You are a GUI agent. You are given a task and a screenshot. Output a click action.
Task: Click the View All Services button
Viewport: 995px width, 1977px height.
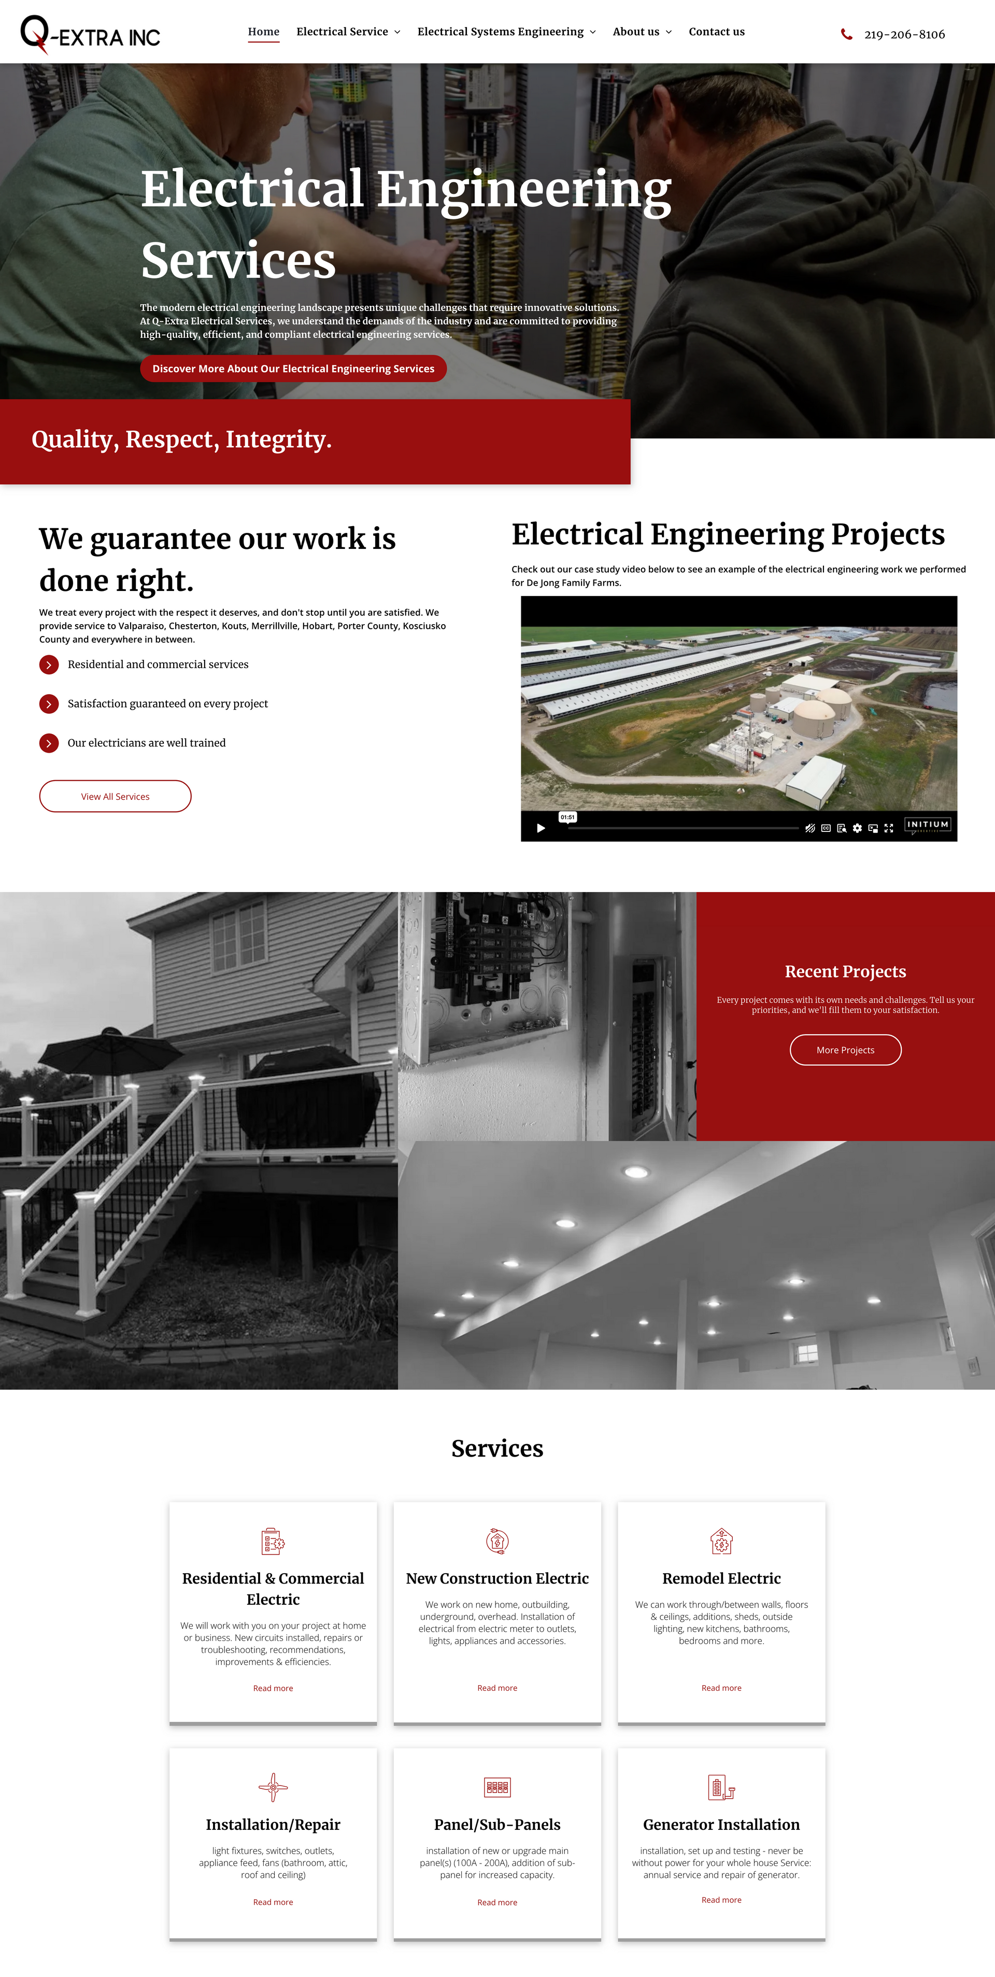(x=116, y=797)
